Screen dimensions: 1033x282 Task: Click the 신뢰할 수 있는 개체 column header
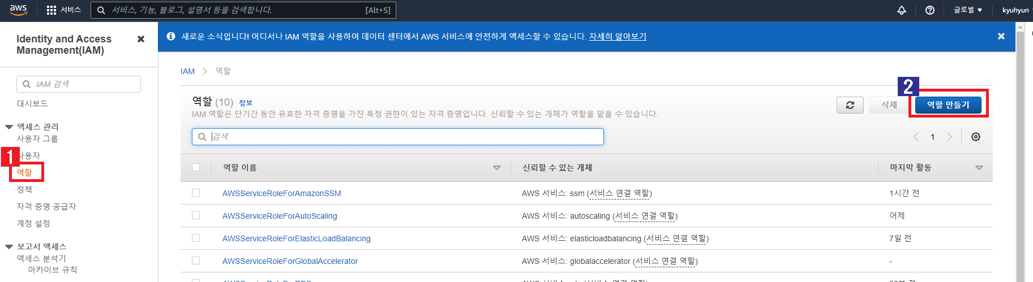click(x=557, y=168)
